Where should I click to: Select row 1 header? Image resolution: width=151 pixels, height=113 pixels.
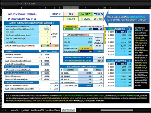[1, 11]
